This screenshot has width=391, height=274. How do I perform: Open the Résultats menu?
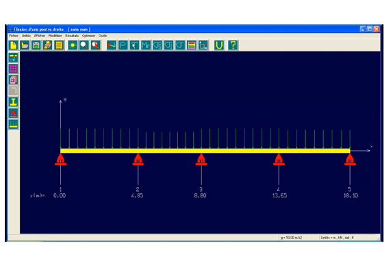[72, 36]
